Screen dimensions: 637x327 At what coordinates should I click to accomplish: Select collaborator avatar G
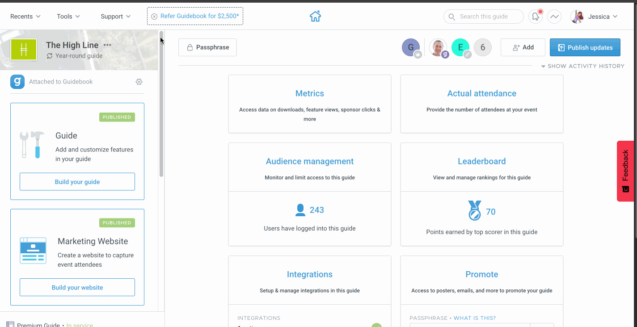coord(411,47)
